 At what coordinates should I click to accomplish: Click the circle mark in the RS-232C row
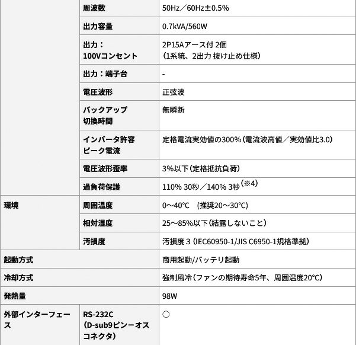coord(166,314)
